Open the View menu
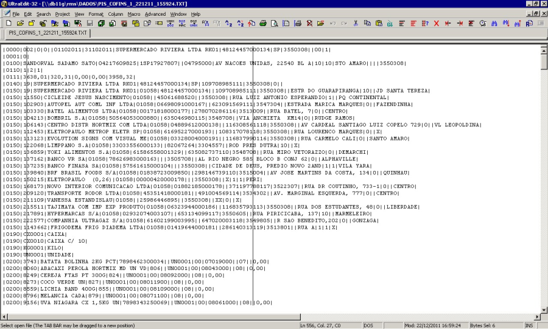Image resolution: width=548 pixels, height=329 pixels. tap(79, 14)
